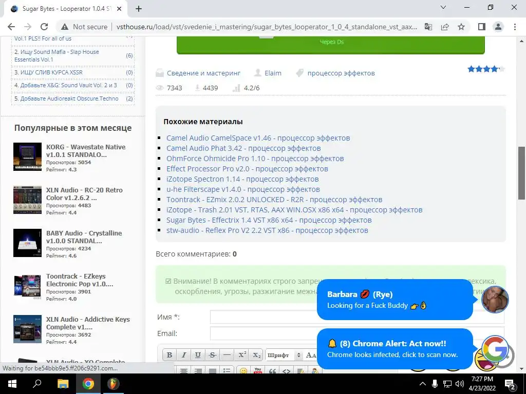
Task: Open iZotope Trash 2.01 link
Action: point(294,210)
